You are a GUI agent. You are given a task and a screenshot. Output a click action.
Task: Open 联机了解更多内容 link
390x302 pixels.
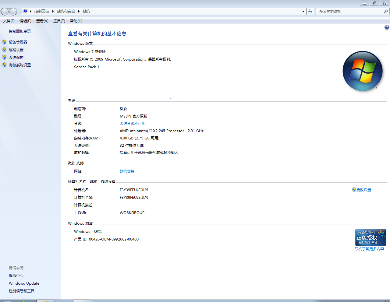click(370, 249)
